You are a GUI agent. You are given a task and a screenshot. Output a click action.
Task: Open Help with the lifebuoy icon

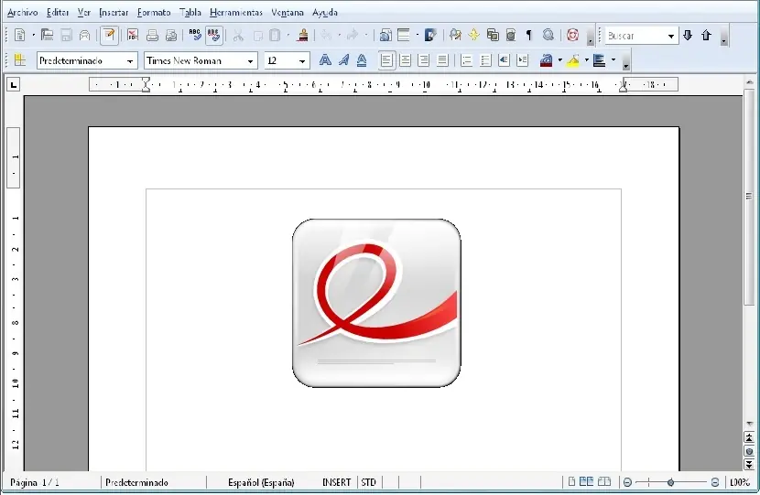[572, 36]
